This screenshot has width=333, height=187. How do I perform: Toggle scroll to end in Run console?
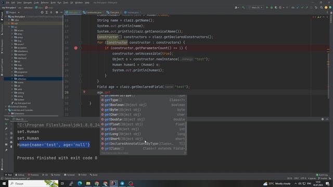[x=11, y=138]
